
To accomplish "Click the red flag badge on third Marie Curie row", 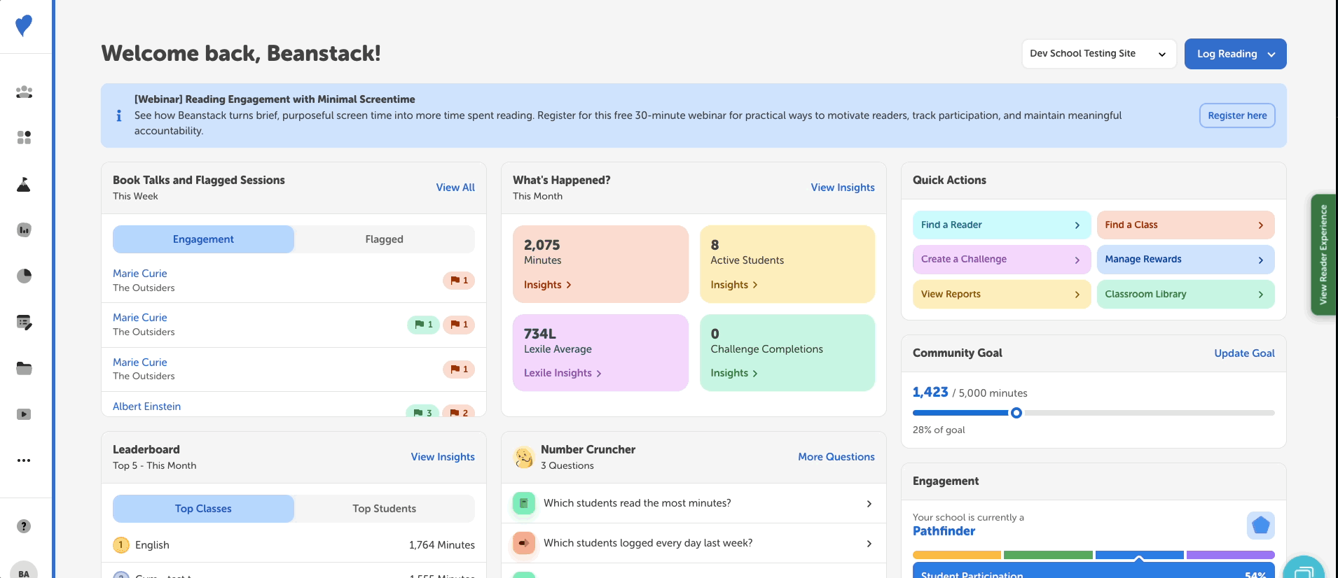I will coord(459,369).
